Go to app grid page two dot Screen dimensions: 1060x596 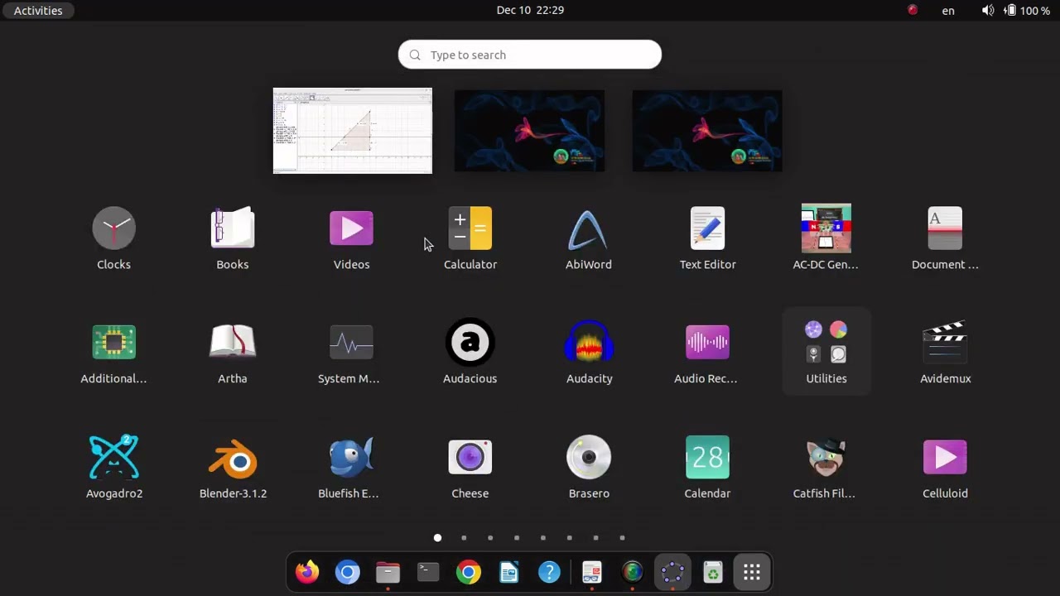464,538
